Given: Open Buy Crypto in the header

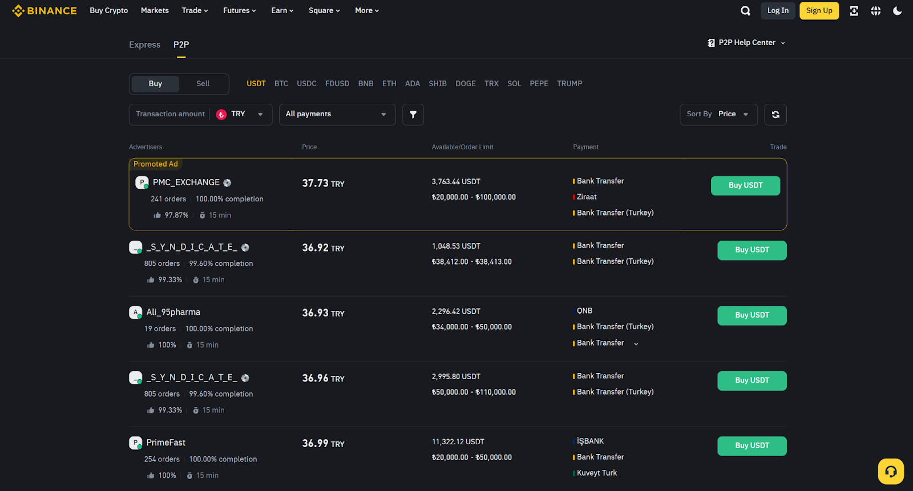Looking at the screenshot, I should (x=108, y=11).
